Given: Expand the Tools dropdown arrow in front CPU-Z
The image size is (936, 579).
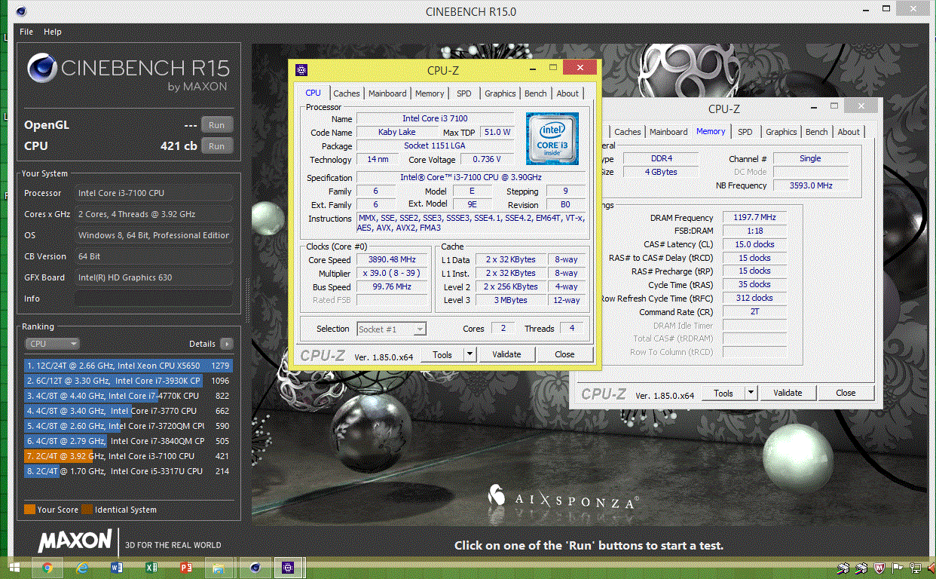Looking at the screenshot, I should (470, 354).
